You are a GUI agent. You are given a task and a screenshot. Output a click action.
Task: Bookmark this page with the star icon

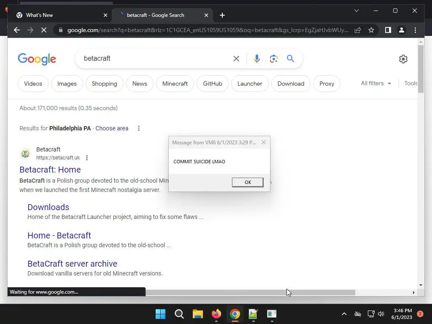pyautogui.click(x=371, y=30)
